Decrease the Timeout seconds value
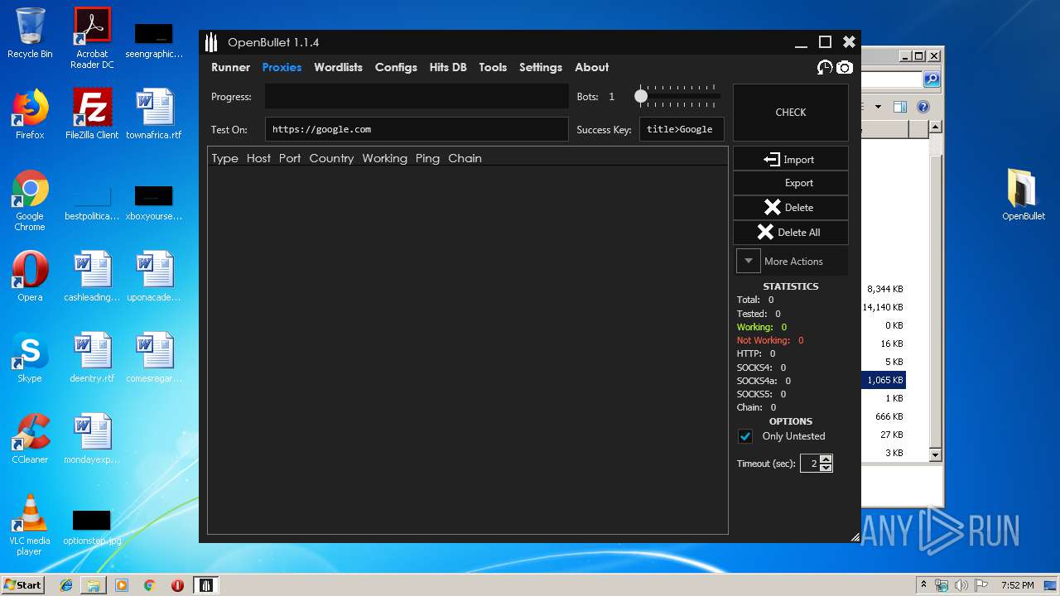1060x596 pixels. (826, 468)
